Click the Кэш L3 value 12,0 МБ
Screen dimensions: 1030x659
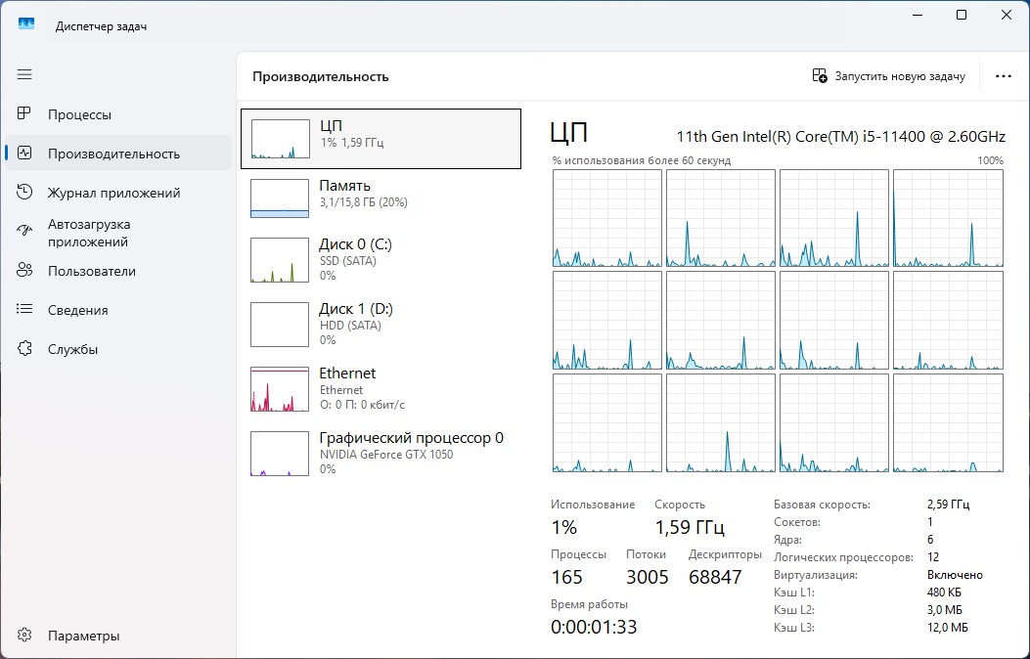point(947,628)
